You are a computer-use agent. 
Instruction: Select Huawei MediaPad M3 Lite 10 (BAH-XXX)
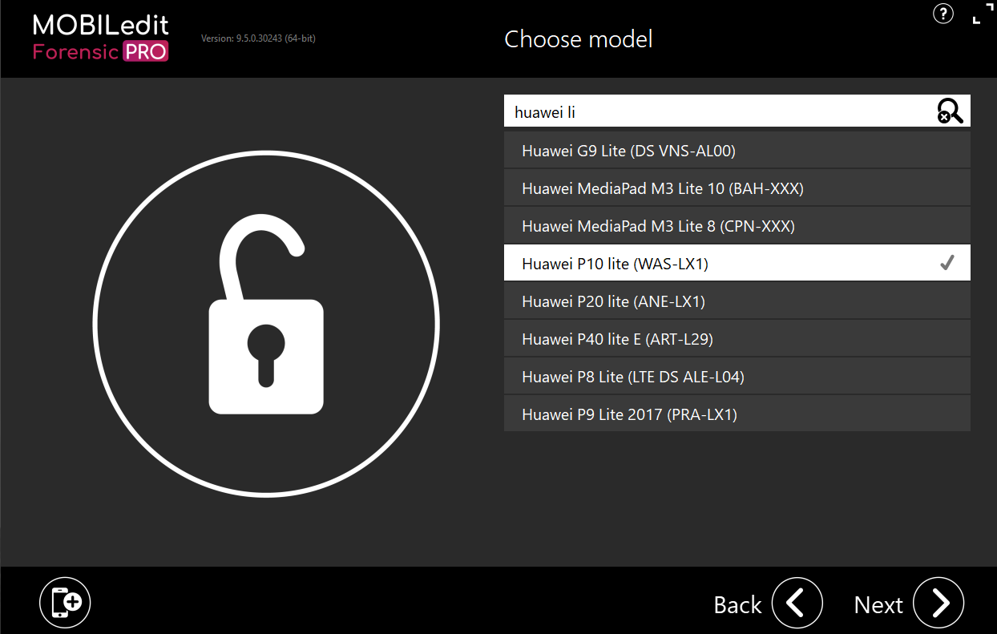737,188
